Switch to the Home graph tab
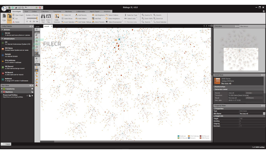Viewport: 266px width, 154px height. click(38, 26)
